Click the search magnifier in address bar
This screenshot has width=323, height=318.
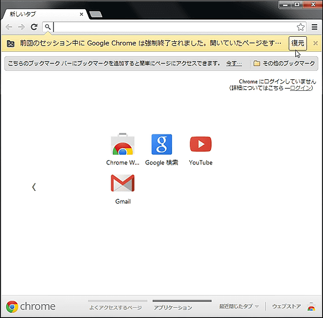[47, 27]
